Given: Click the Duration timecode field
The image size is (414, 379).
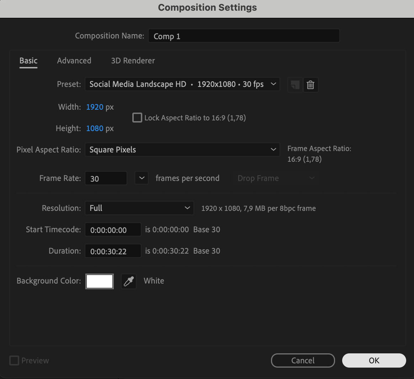Looking at the screenshot, I should coord(113,251).
